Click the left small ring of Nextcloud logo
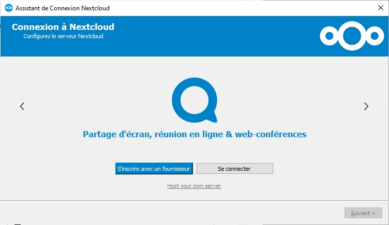Screen dimensions: 389x225 click(x=329, y=36)
